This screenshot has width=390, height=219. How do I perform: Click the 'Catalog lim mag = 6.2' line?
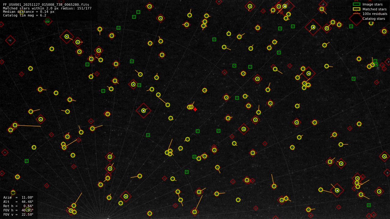(x=25, y=15)
